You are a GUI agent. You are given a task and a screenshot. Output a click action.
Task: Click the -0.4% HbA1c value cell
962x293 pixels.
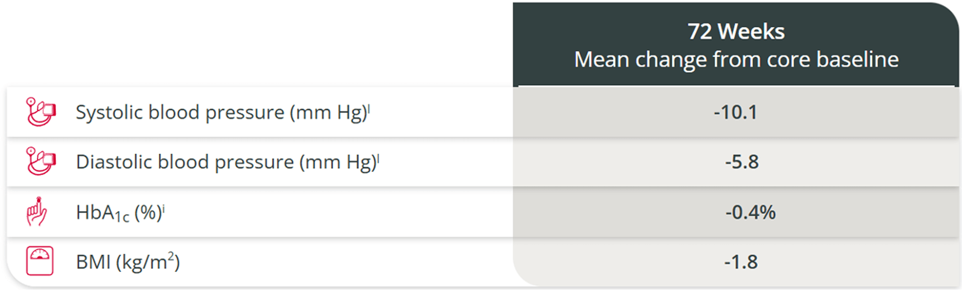(x=736, y=212)
